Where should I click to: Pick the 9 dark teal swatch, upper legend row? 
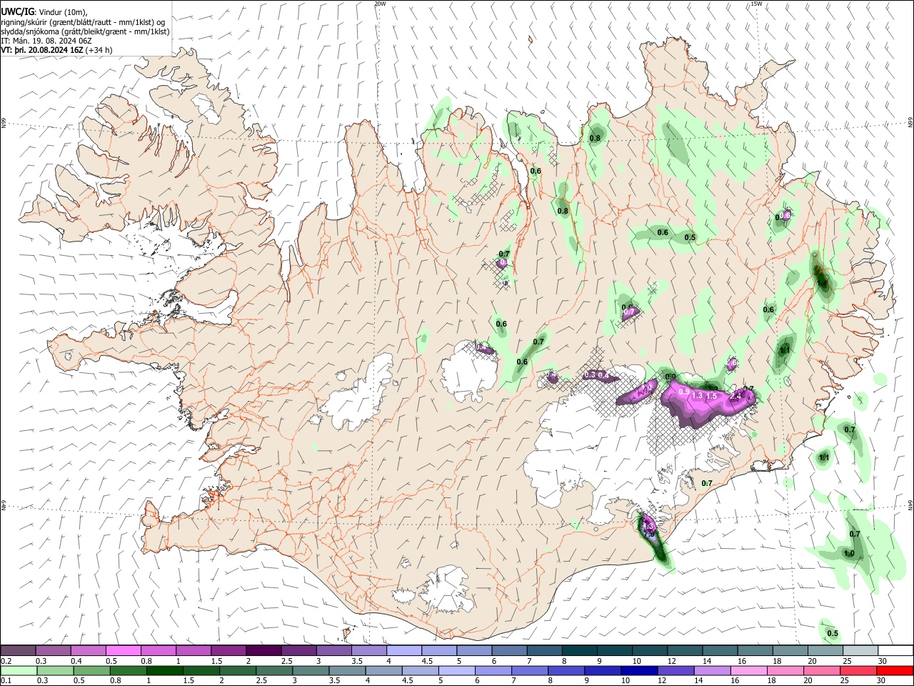(x=616, y=651)
